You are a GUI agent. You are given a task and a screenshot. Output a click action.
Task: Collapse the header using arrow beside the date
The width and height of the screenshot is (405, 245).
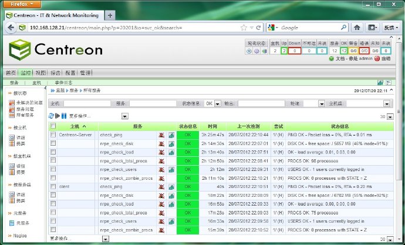(x=392, y=90)
